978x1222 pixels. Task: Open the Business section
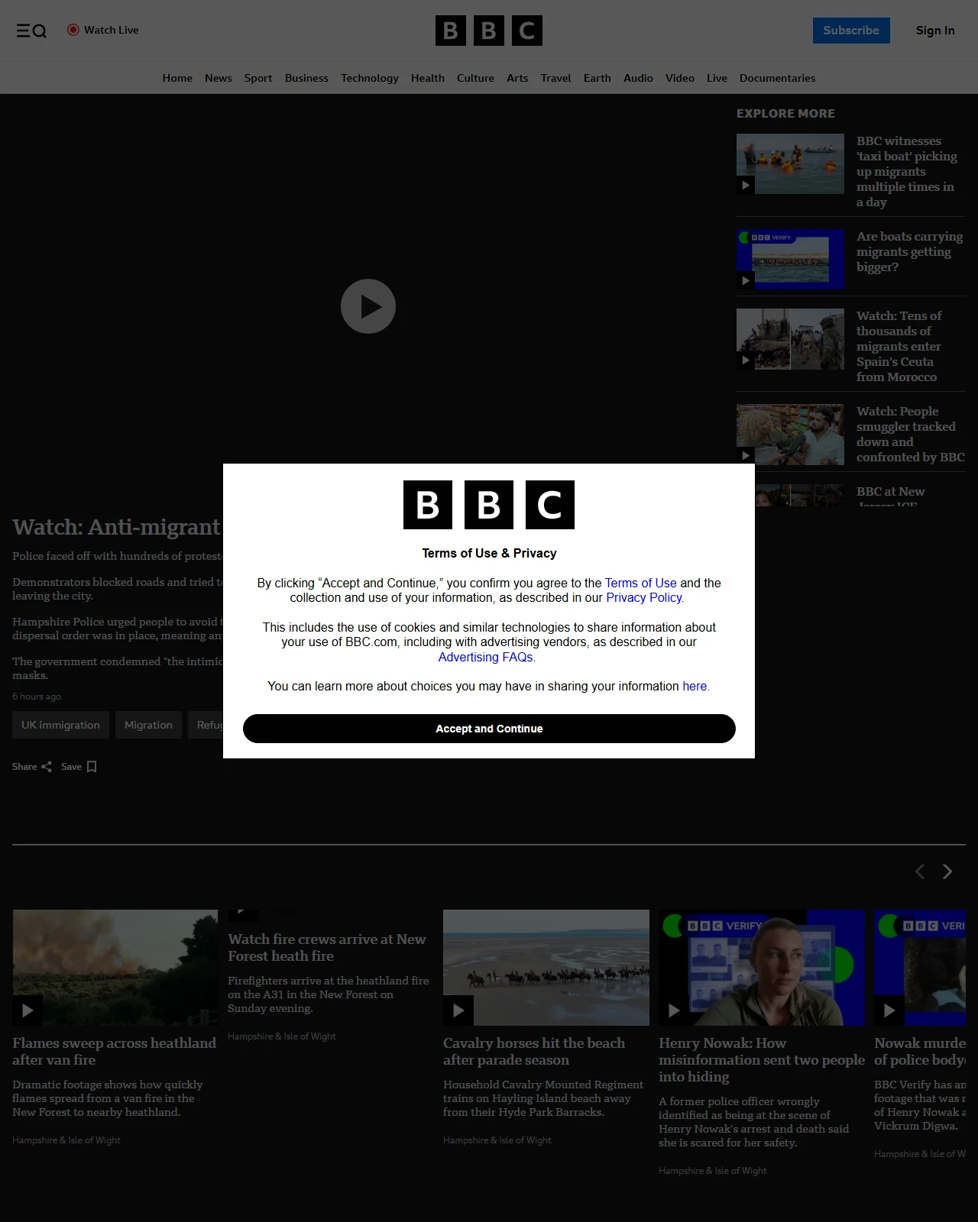point(306,78)
